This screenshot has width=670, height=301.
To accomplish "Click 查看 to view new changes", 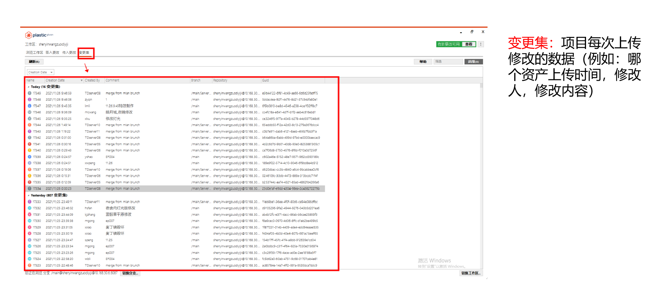I will (x=469, y=44).
